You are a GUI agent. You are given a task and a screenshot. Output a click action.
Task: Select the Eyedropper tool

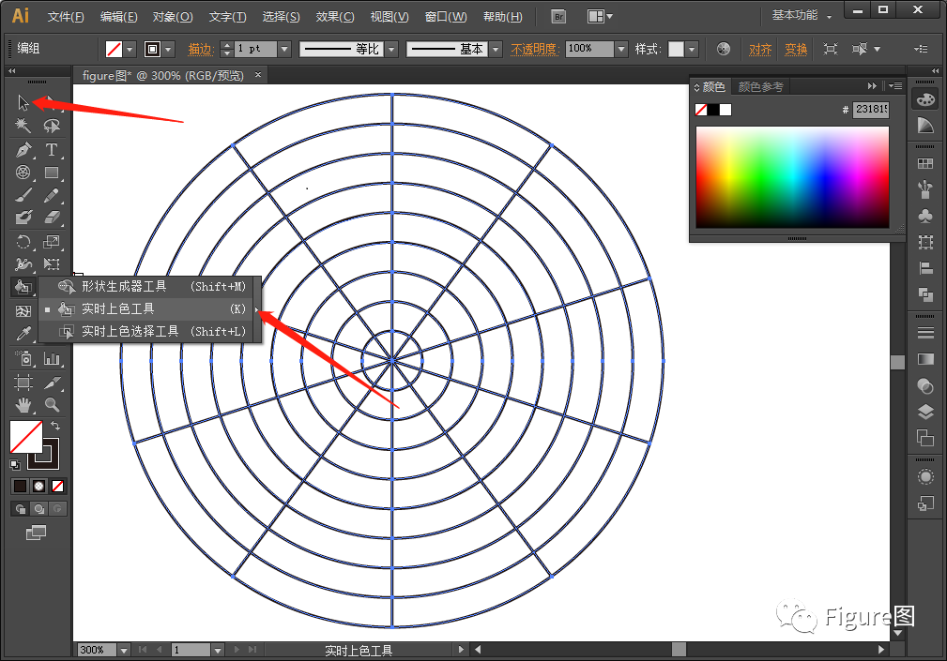(23, 334)
